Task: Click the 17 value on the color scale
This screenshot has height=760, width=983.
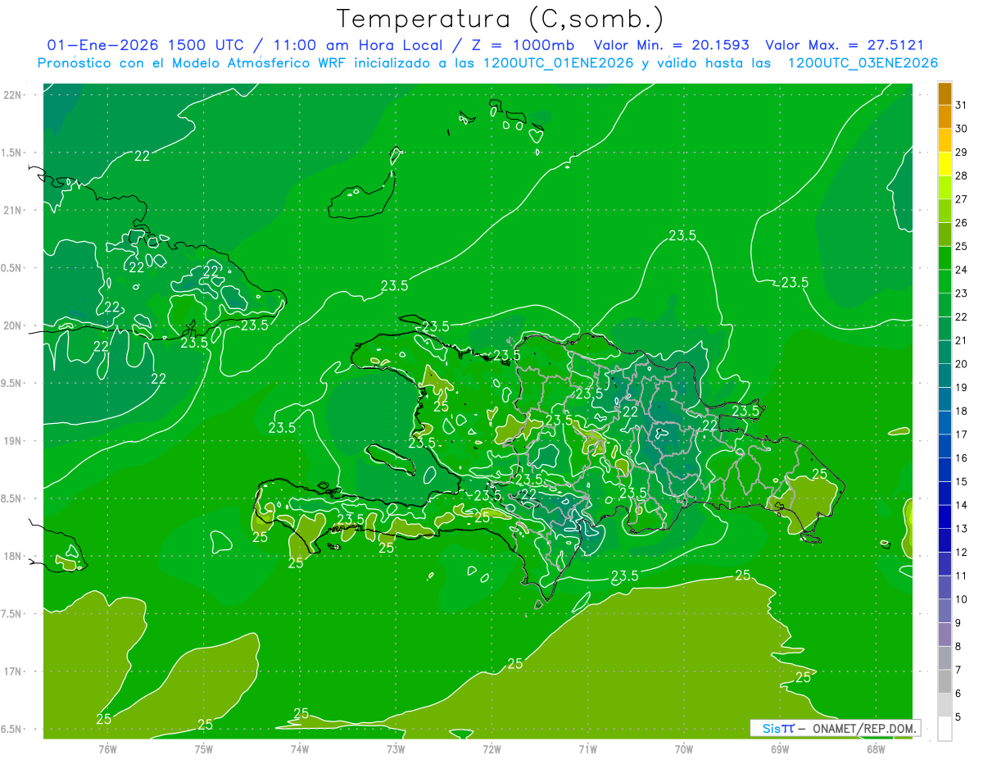Action: 962,435
